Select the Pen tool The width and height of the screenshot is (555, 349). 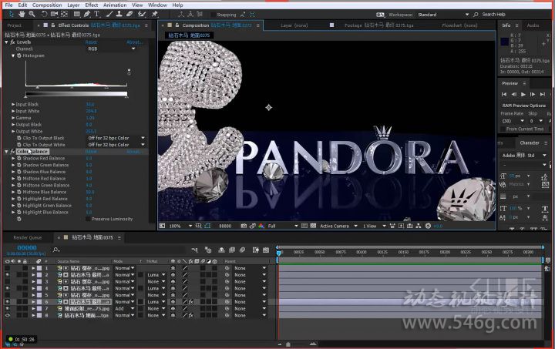pos(86,14)
